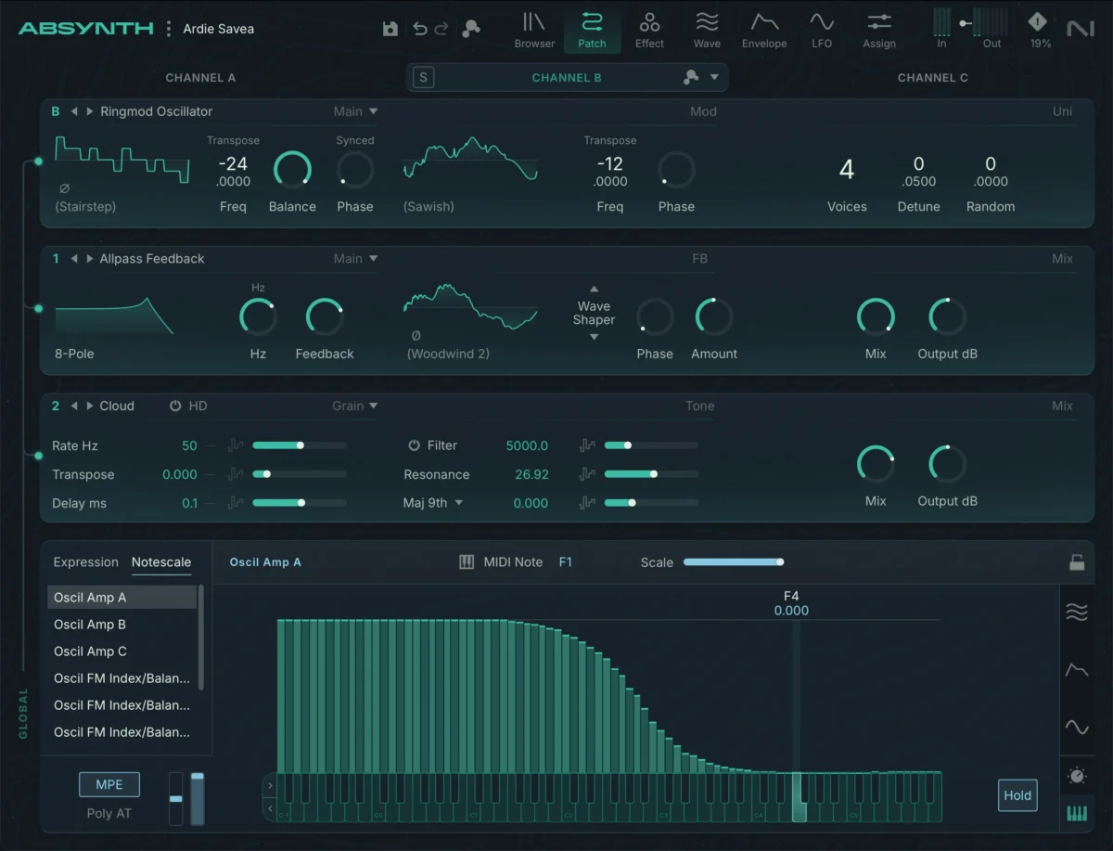The height and width of the screenshot is (851, 1113).
Task: Open the Grain dropdown in Cloud module
Action: pyautogui.click(x=355, y=406)
